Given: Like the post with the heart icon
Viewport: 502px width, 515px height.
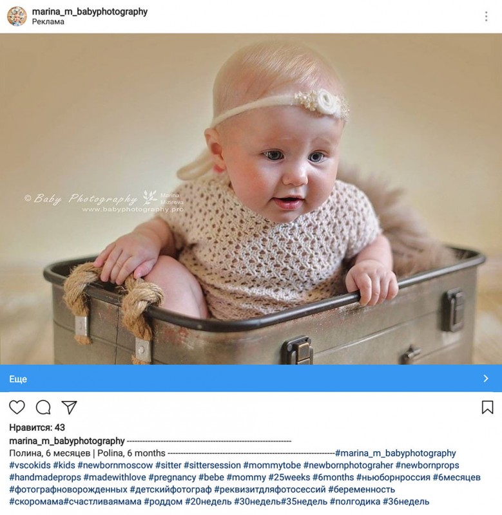Looking at the screenshot, I should [17, 407].
